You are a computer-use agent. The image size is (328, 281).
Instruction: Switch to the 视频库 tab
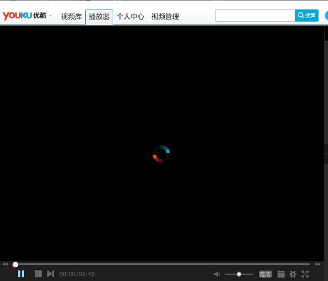(x=71, y=17)
